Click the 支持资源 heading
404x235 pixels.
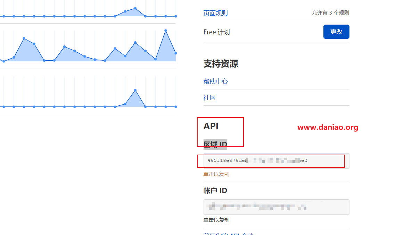pos(221,63)
